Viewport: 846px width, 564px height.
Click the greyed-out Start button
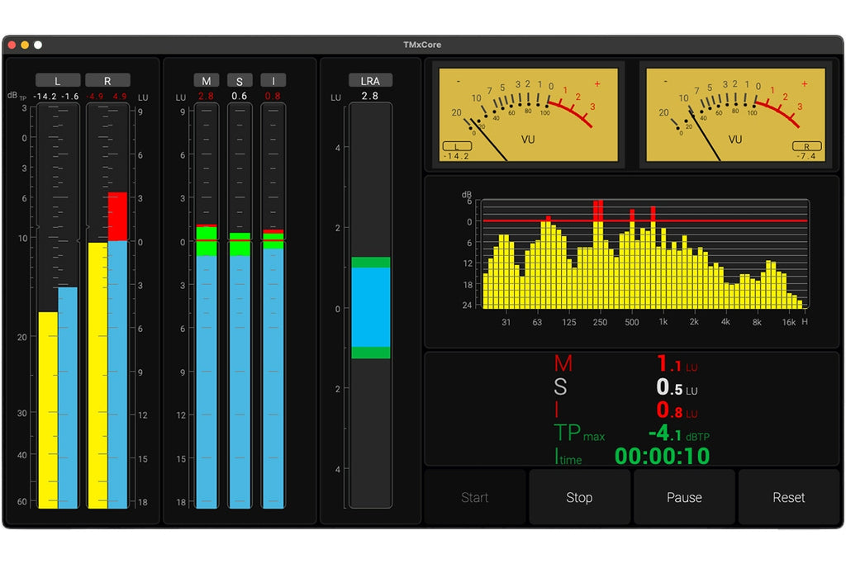pos(475,497)
